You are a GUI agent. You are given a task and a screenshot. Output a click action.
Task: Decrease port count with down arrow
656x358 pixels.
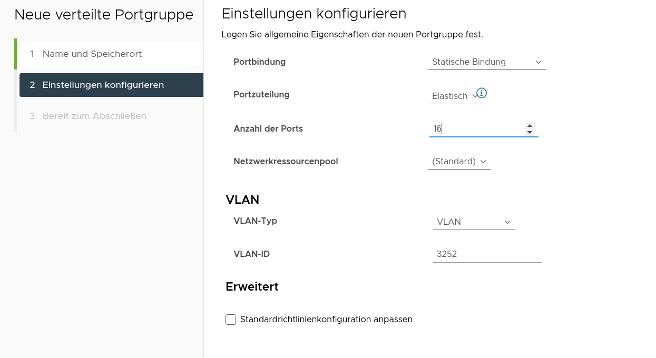(530, 132)
